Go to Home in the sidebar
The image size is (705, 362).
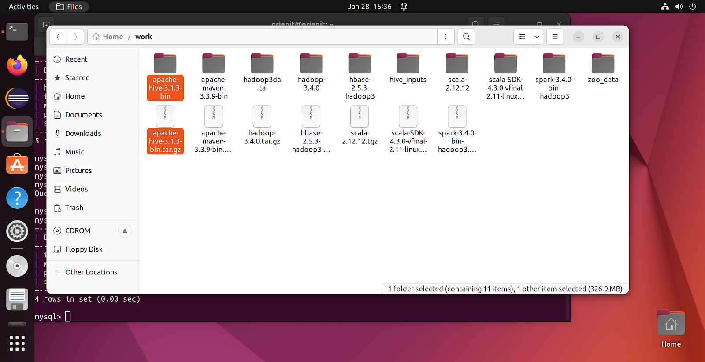[x=93, y=96]
